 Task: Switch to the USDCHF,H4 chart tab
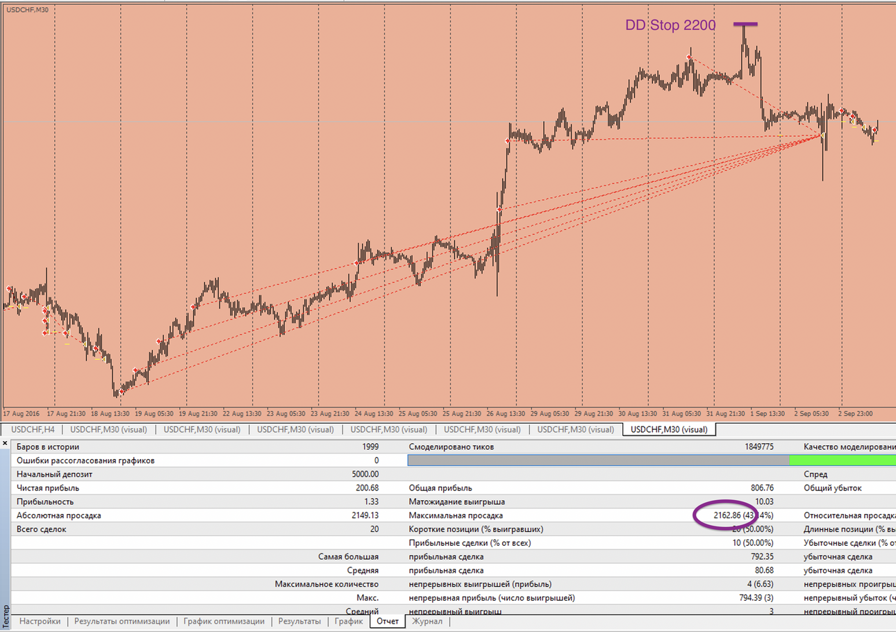pyautogui.click(x=31, y=429)
